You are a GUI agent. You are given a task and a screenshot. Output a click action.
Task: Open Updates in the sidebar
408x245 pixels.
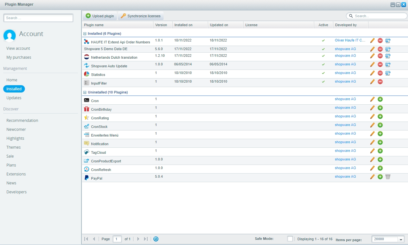click(14, 98)
